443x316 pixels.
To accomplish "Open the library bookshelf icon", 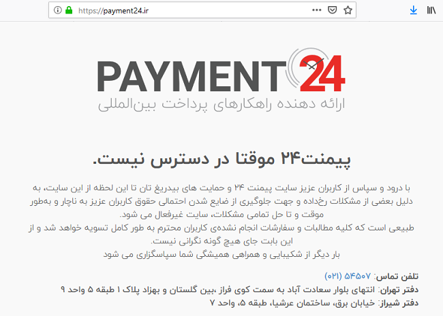I will [x=431, y=11].
